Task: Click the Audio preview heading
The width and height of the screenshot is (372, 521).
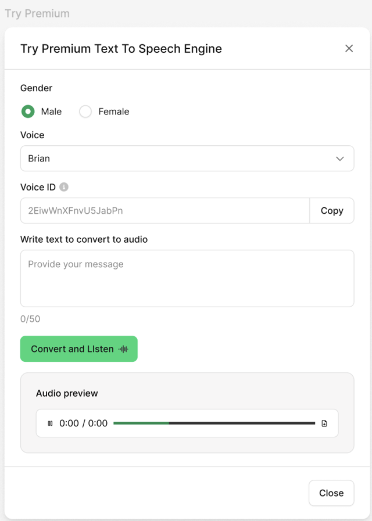Action: tap(67, 393)
